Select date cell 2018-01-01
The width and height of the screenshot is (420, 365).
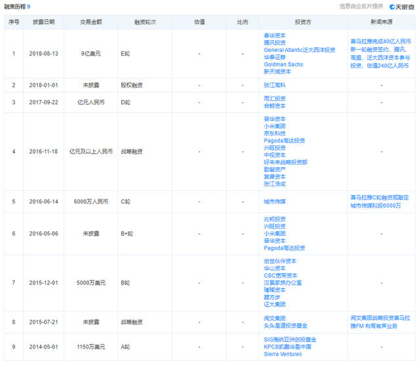44,85
